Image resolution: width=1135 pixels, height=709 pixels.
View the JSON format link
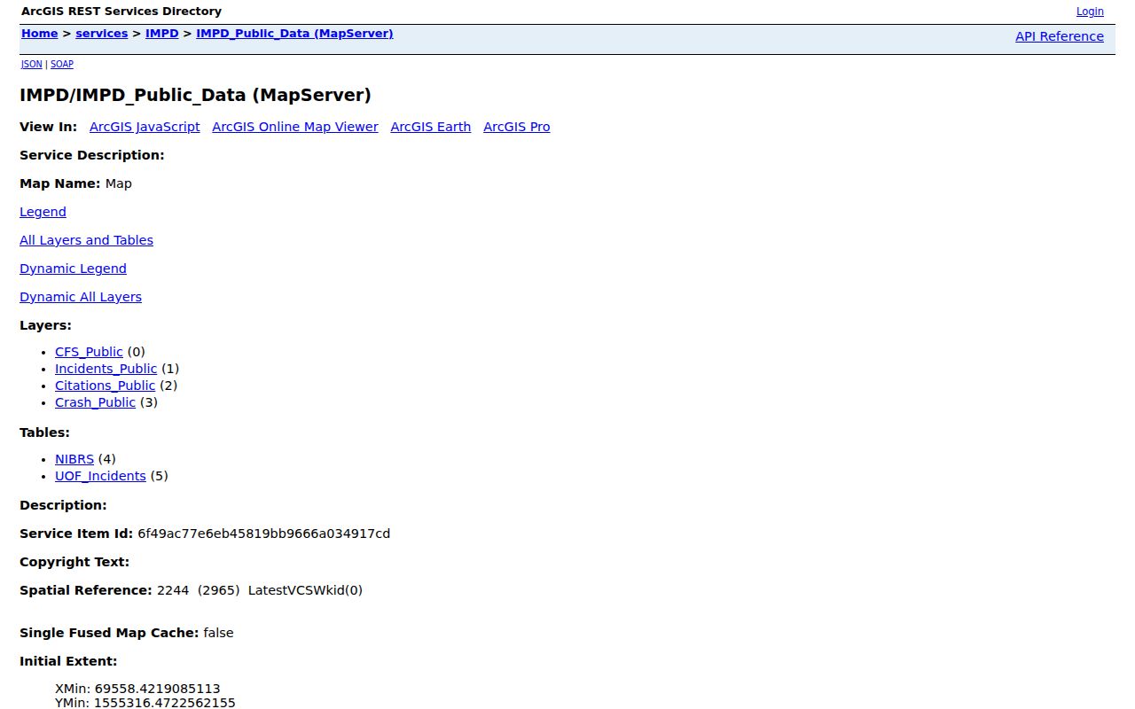pos(32,64)
